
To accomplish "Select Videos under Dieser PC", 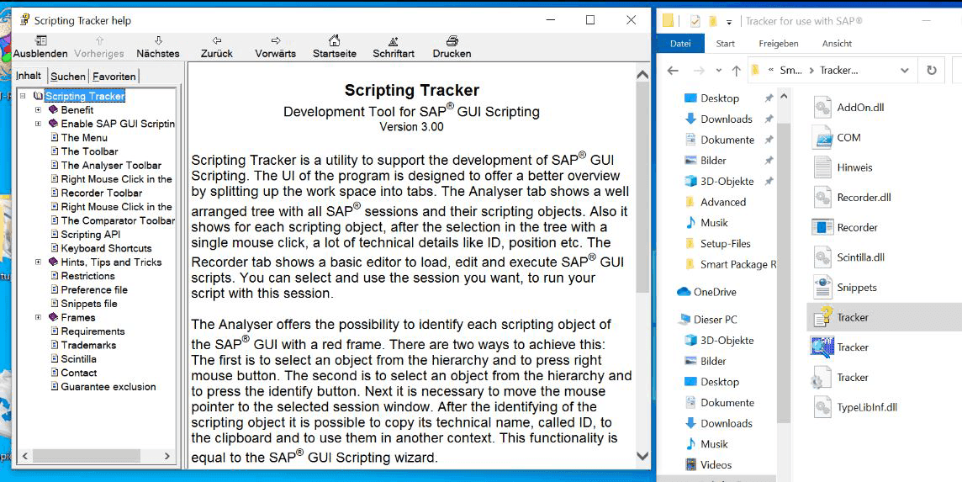I will click(x=716, y=465).
